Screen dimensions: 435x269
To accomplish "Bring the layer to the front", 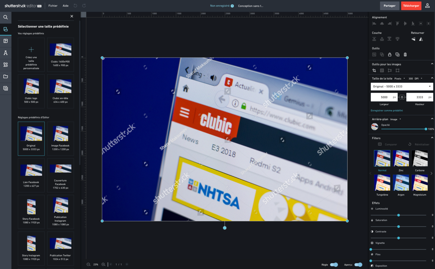I will coord(374,39).
